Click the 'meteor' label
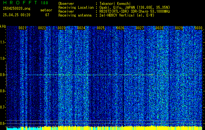The height and width of the screenshot is (130, 205). 46,10
